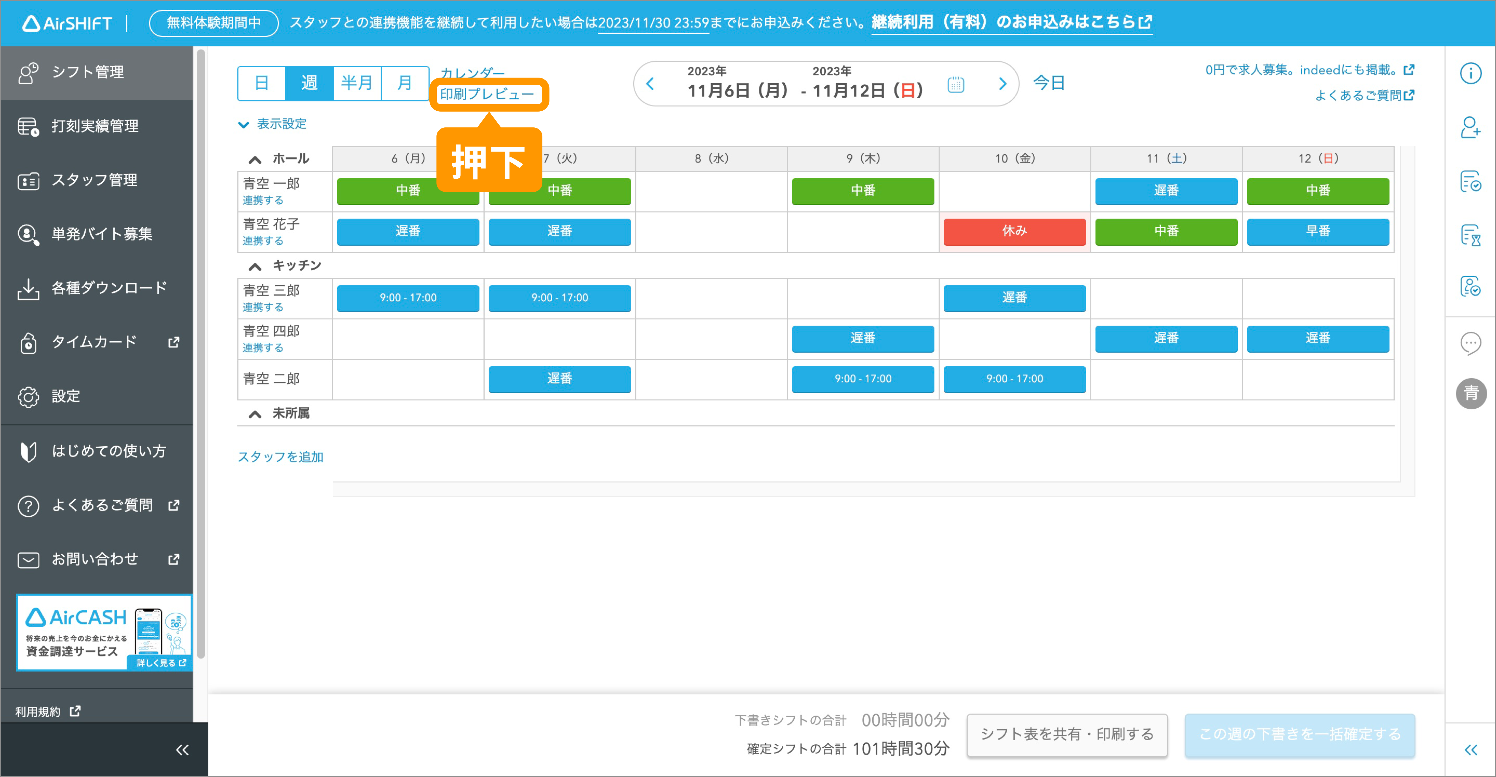Open 各種ダウンロード in sidebar

coord(96,288)
